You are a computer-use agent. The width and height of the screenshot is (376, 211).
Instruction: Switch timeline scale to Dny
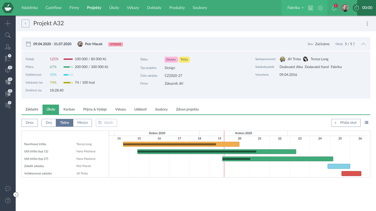pos(49,123)
